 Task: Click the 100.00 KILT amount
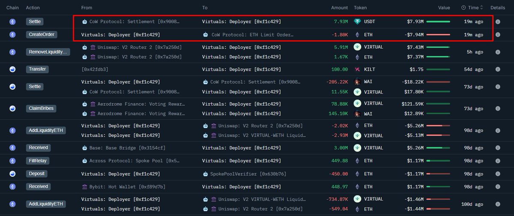339,69
